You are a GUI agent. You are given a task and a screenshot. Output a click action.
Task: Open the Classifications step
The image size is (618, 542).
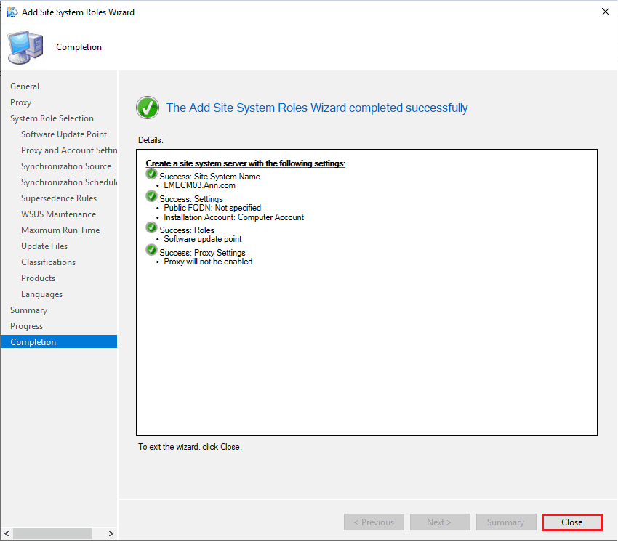tap(48, 262)
